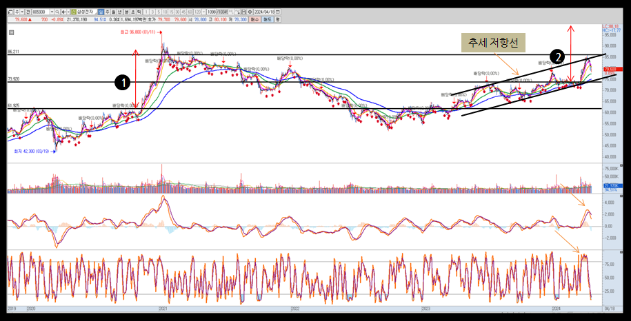Select the 120 interval button
The width and height of the screenshot is (631, 321).
197,12
